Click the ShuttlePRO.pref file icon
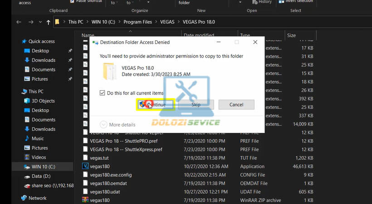 [x=85, y=141]
